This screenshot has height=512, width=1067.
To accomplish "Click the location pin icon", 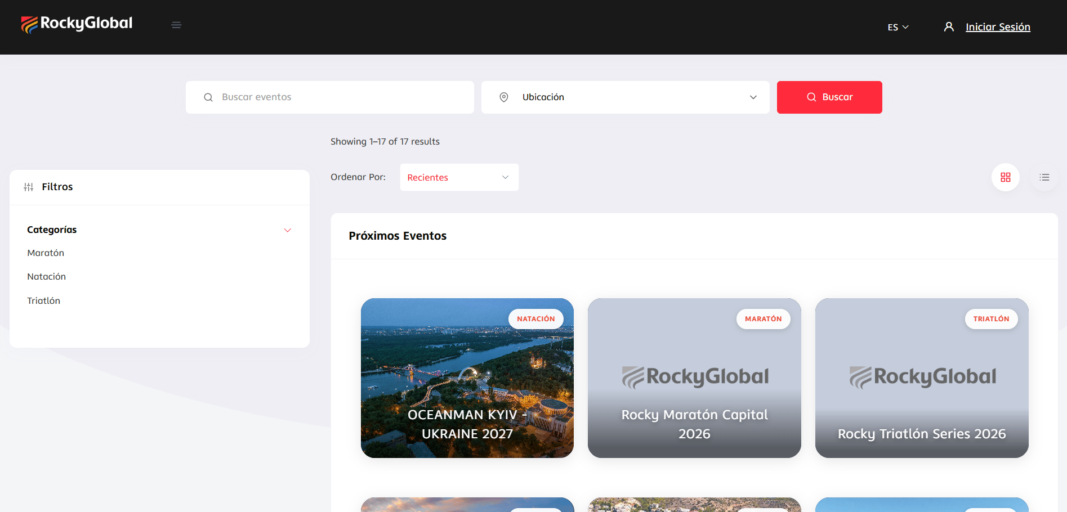I will [504, 97].
